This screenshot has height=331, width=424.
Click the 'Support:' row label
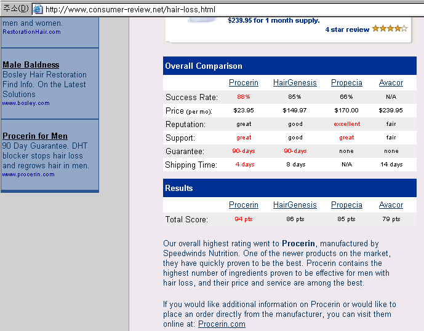click(x=180, y=138)
